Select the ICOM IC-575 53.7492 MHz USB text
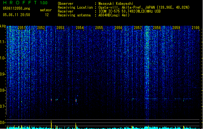 coord(129,11)
